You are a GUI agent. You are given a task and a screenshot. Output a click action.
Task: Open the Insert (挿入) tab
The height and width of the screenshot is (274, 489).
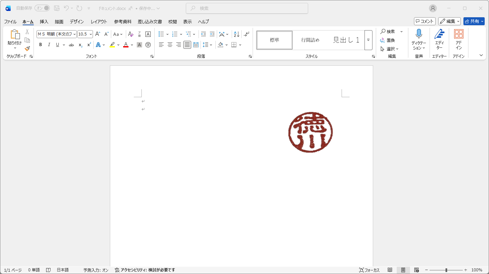coord(44,22)
